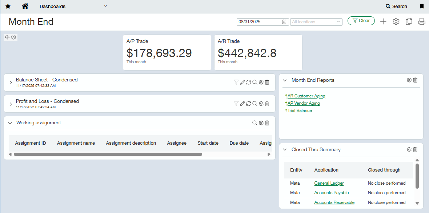Open the Trial Balance report link
This screenshot has width=429, height=213.
click(x=300, y=111)
